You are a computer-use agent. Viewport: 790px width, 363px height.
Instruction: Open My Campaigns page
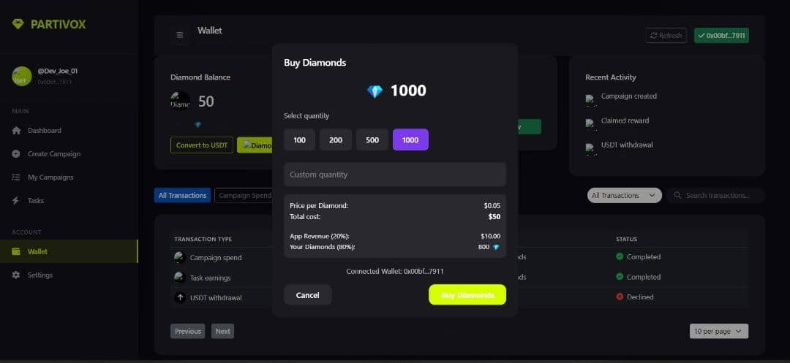point(50,177)
